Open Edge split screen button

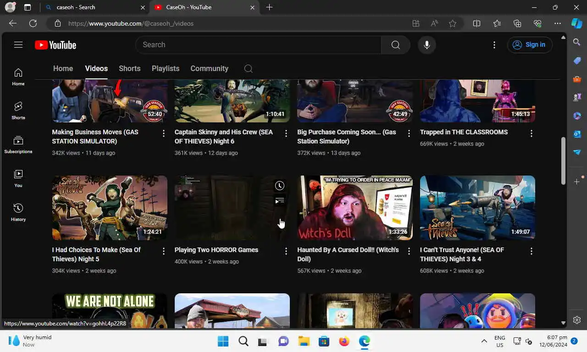coord(476,23)
